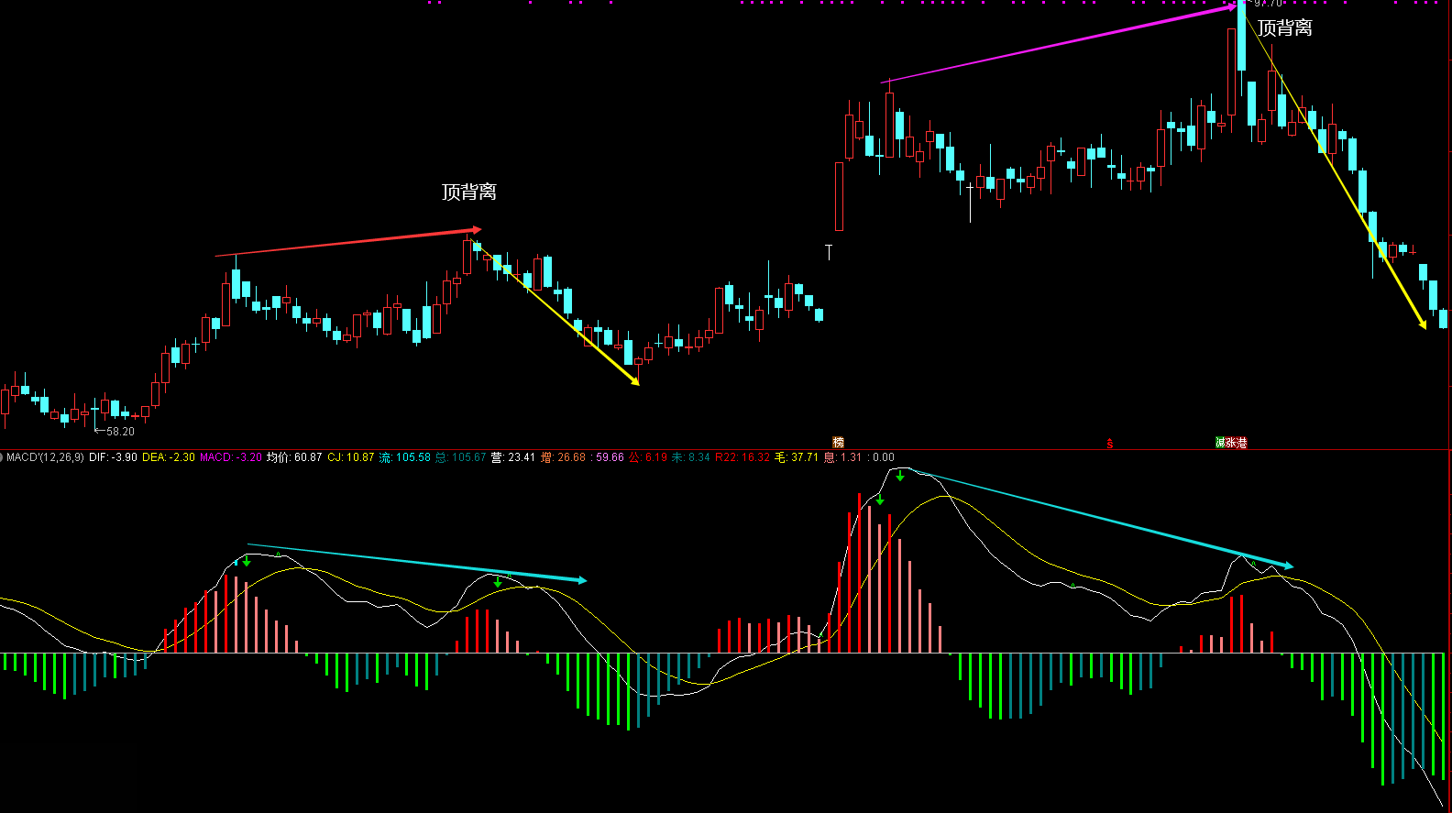Click the 息: 1.31 value
This screenshot has width=1452, height=813.
[843, 457]
